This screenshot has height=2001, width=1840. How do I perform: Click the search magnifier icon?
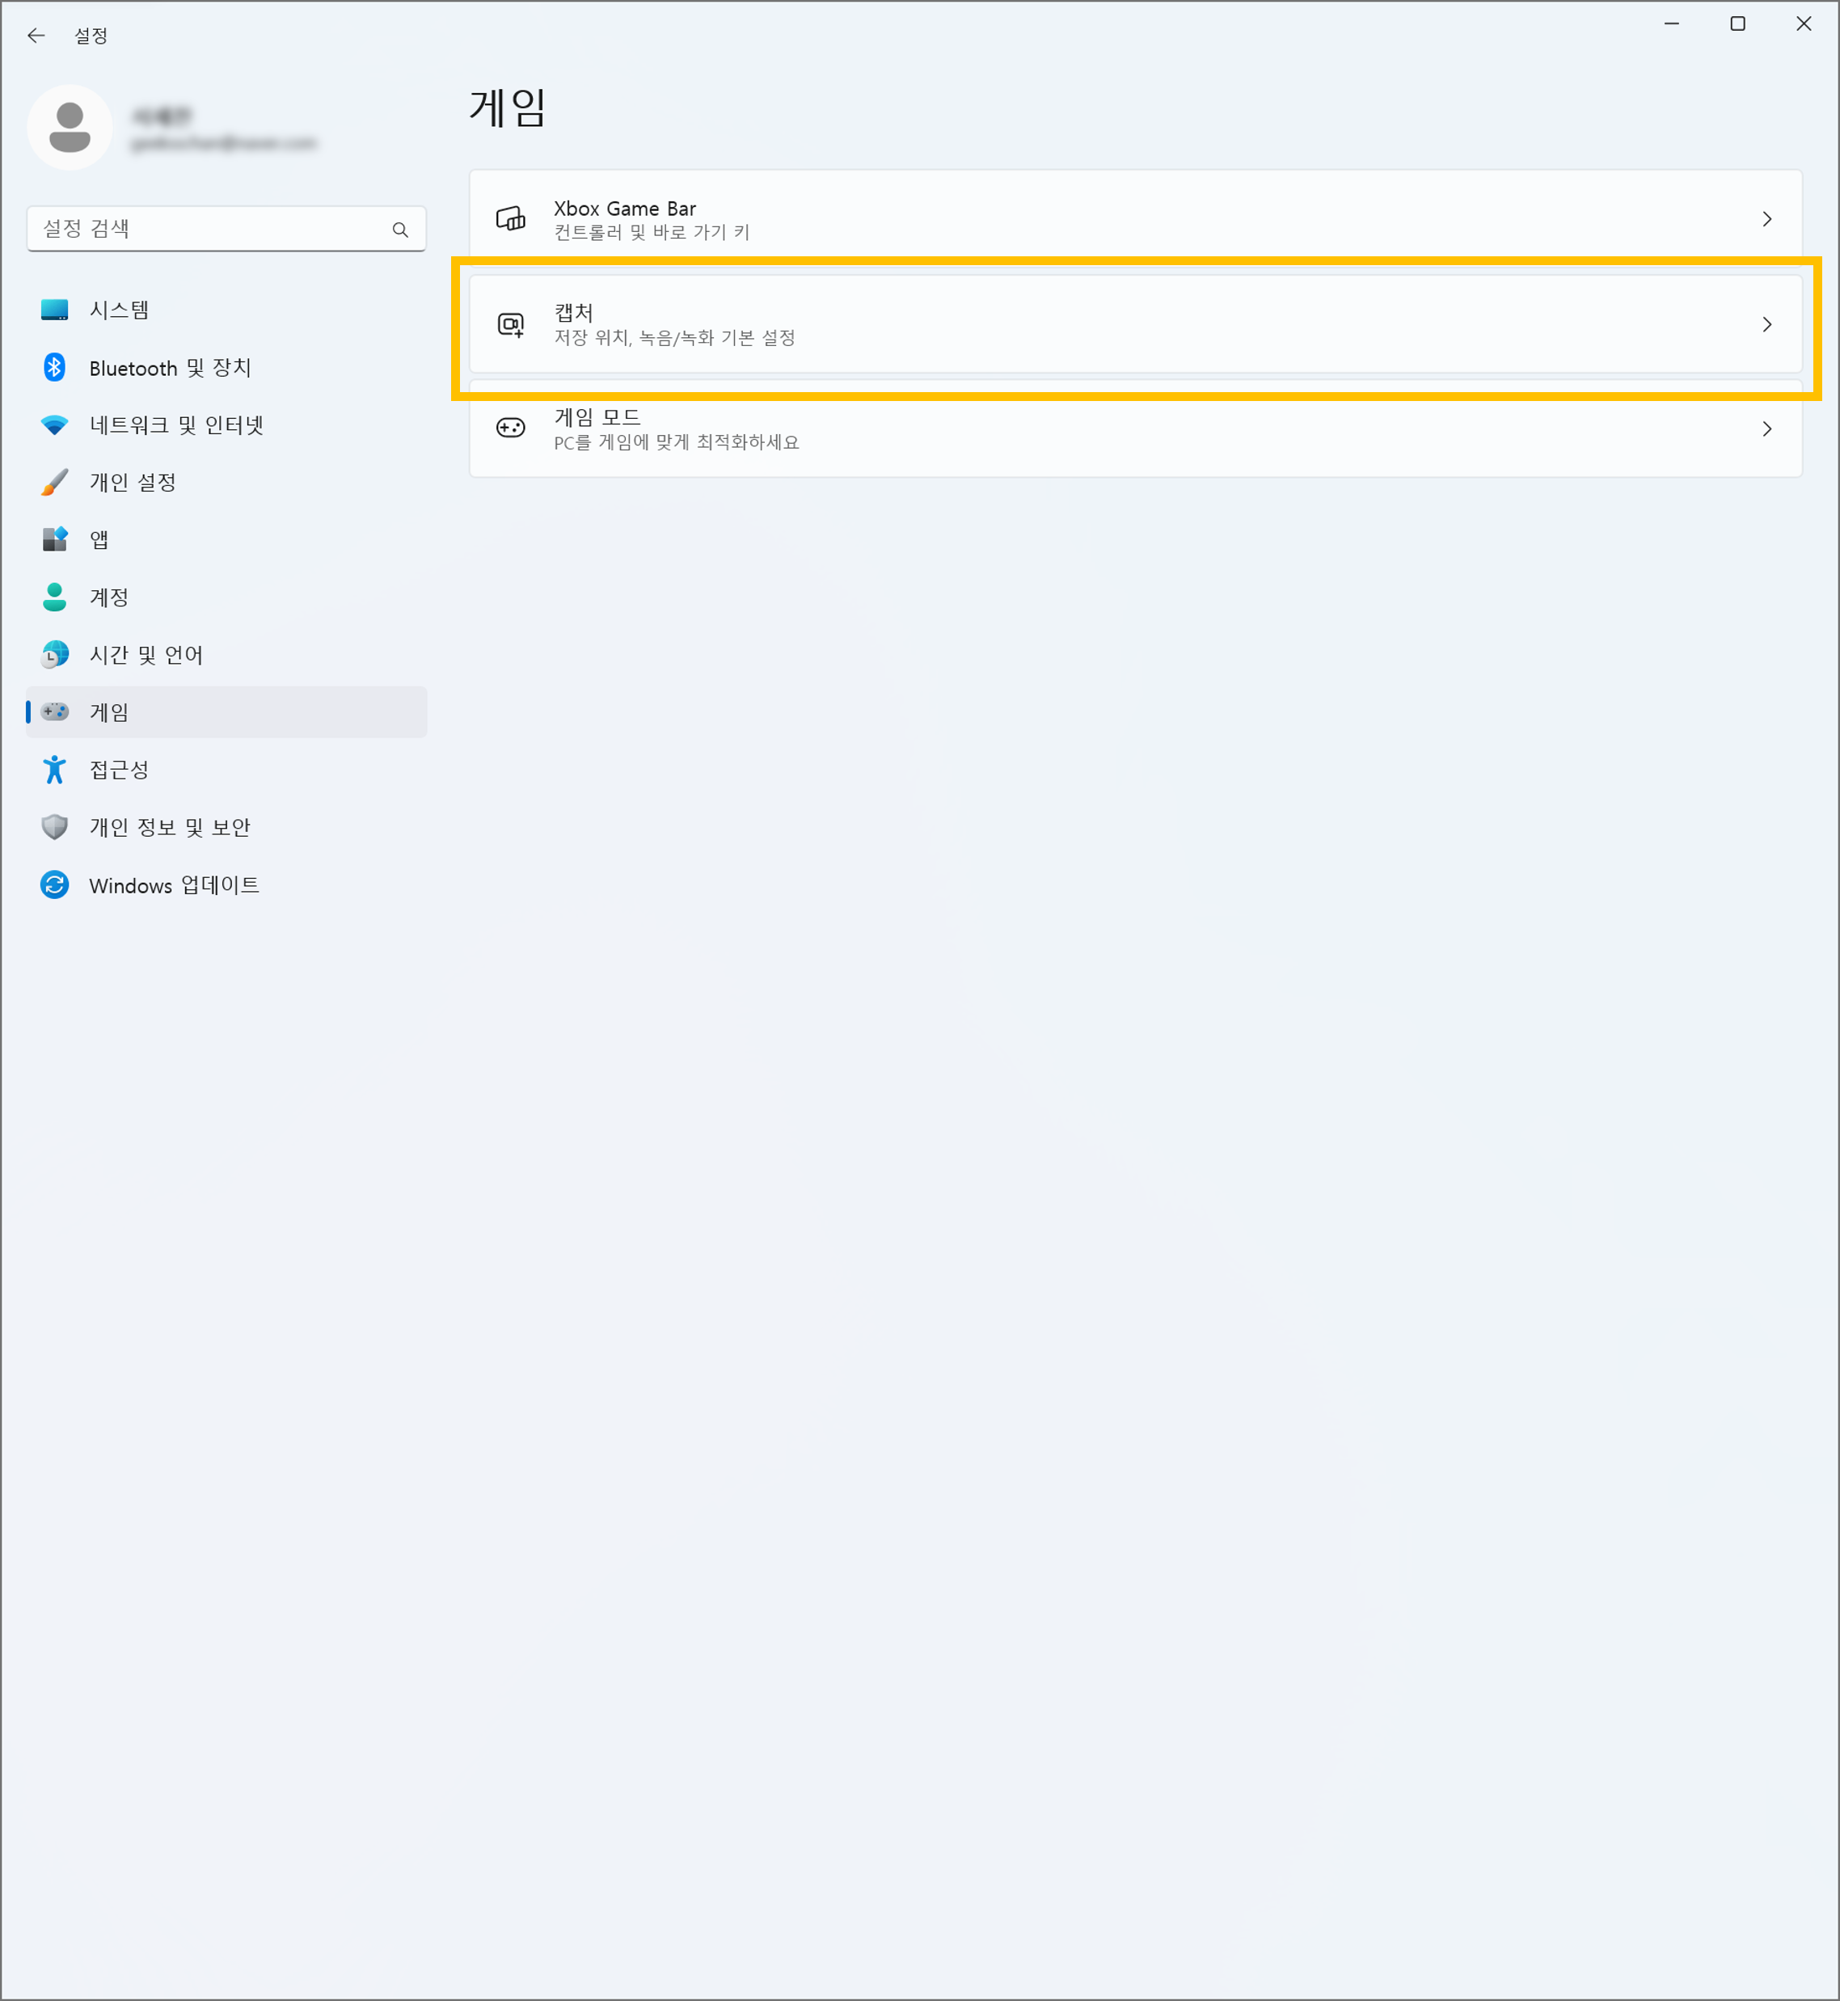[400, 230]
